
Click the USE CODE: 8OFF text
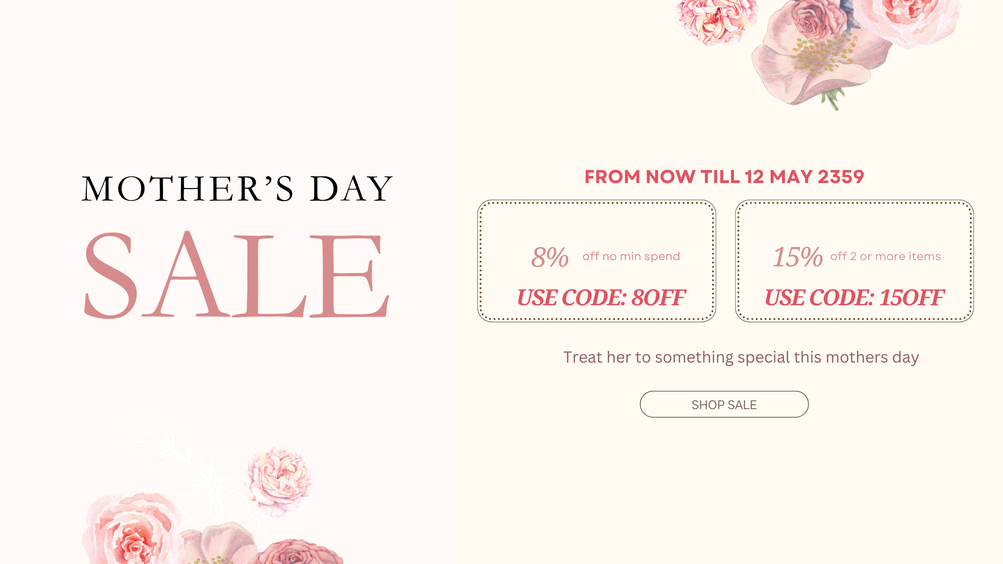pyautogui.click(x=601, y=298)
